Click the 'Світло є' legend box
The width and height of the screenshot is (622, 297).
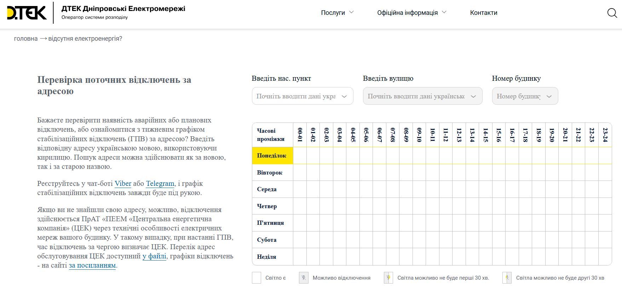[257, 278]
